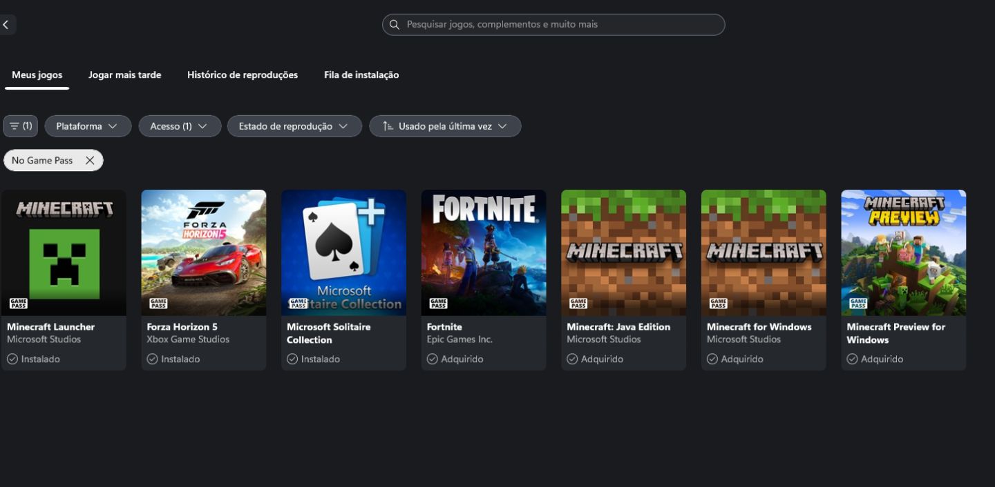Click Minecraft: Java Edition title text

click(x=618, y=327)
